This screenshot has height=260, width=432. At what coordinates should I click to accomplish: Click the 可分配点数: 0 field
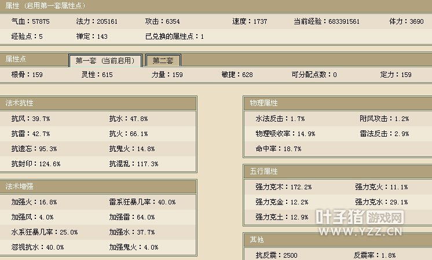click(x=314, y=75)
